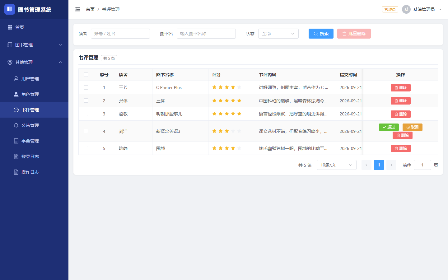448x280 pixels.
Task: Rate the 围城 review five stars
Action: tap(239, 148)
